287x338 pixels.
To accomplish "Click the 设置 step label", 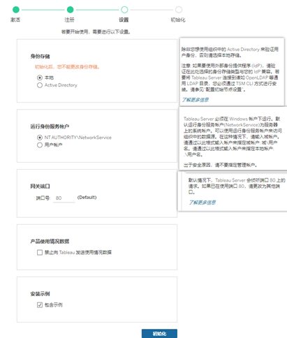I will 124,20.
